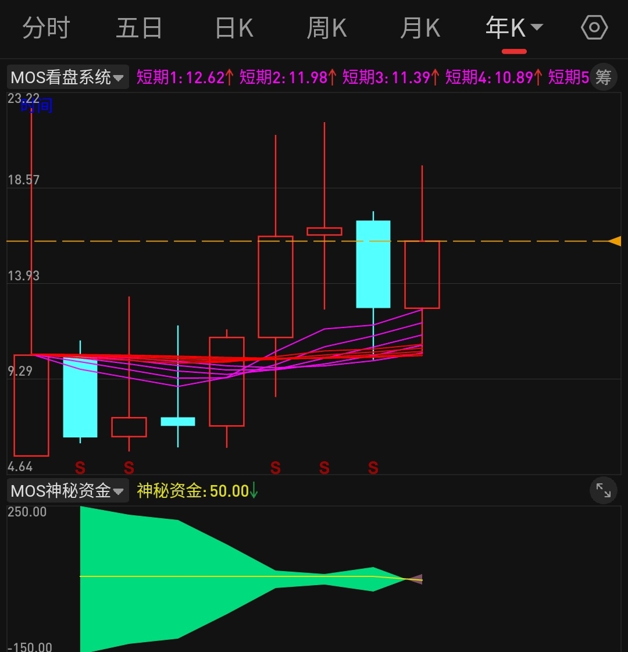Tap the 短期4: 10.89 indicator value
Screen dimensions: 628x652
tap(494, 77)
